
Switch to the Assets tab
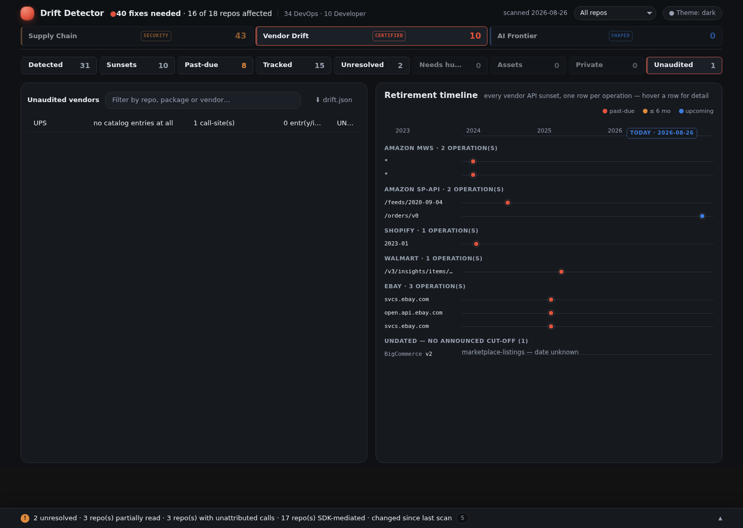click(x=528, y=65)
